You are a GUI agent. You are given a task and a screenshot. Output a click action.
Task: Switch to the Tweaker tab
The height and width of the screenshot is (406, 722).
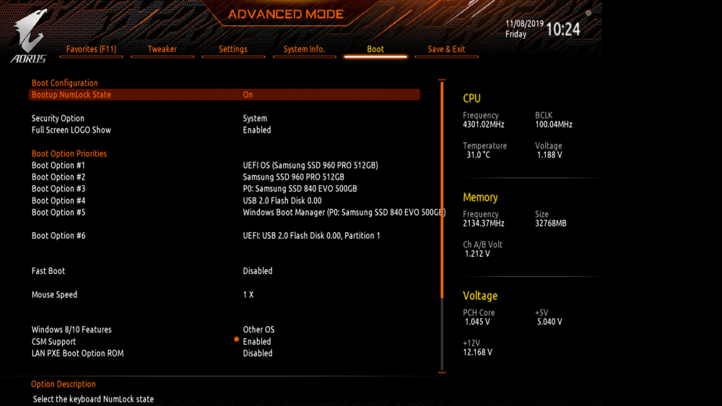[162, 49]
